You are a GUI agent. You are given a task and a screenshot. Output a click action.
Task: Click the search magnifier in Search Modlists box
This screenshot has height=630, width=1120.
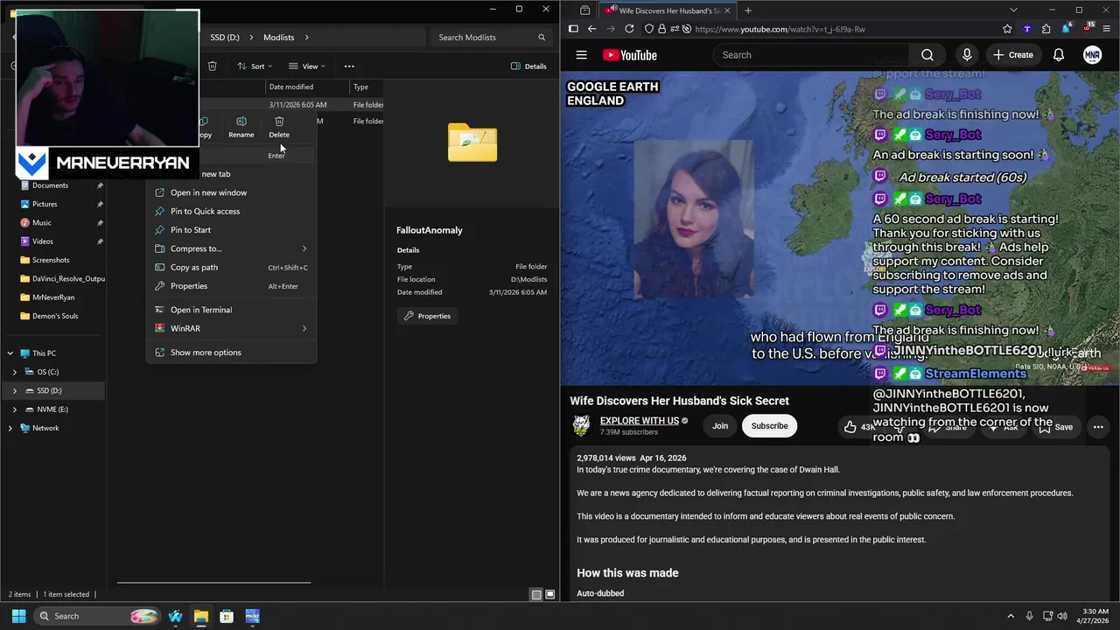click(542, 38)
